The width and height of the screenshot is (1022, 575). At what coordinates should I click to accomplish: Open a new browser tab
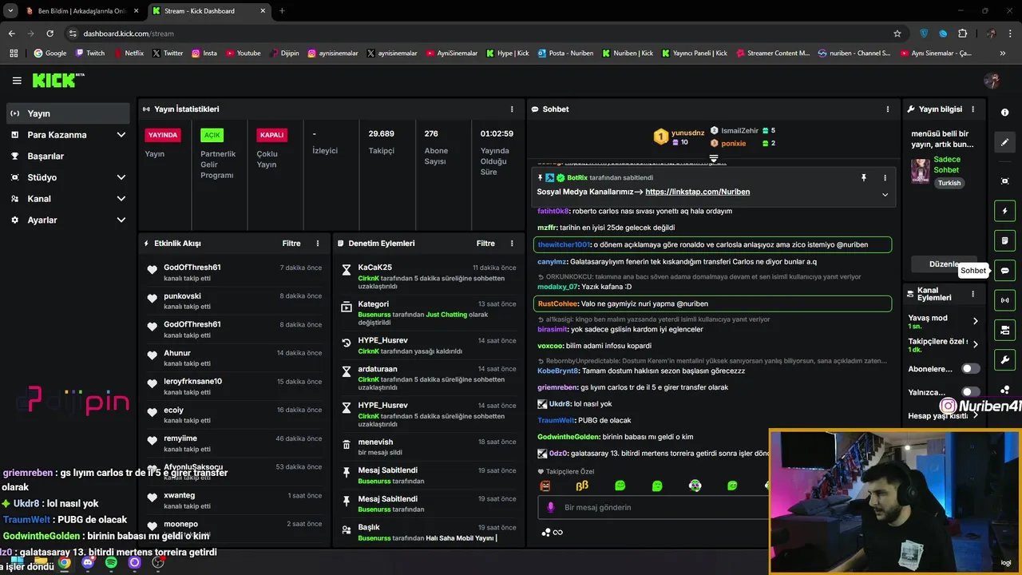[x=282, y=11]
